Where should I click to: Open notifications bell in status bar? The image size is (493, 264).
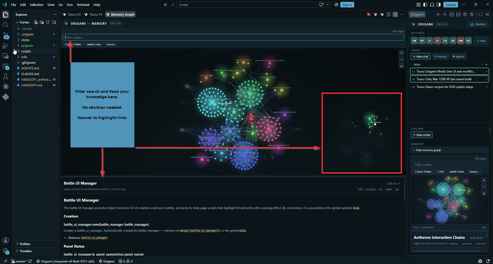(488, 261)
